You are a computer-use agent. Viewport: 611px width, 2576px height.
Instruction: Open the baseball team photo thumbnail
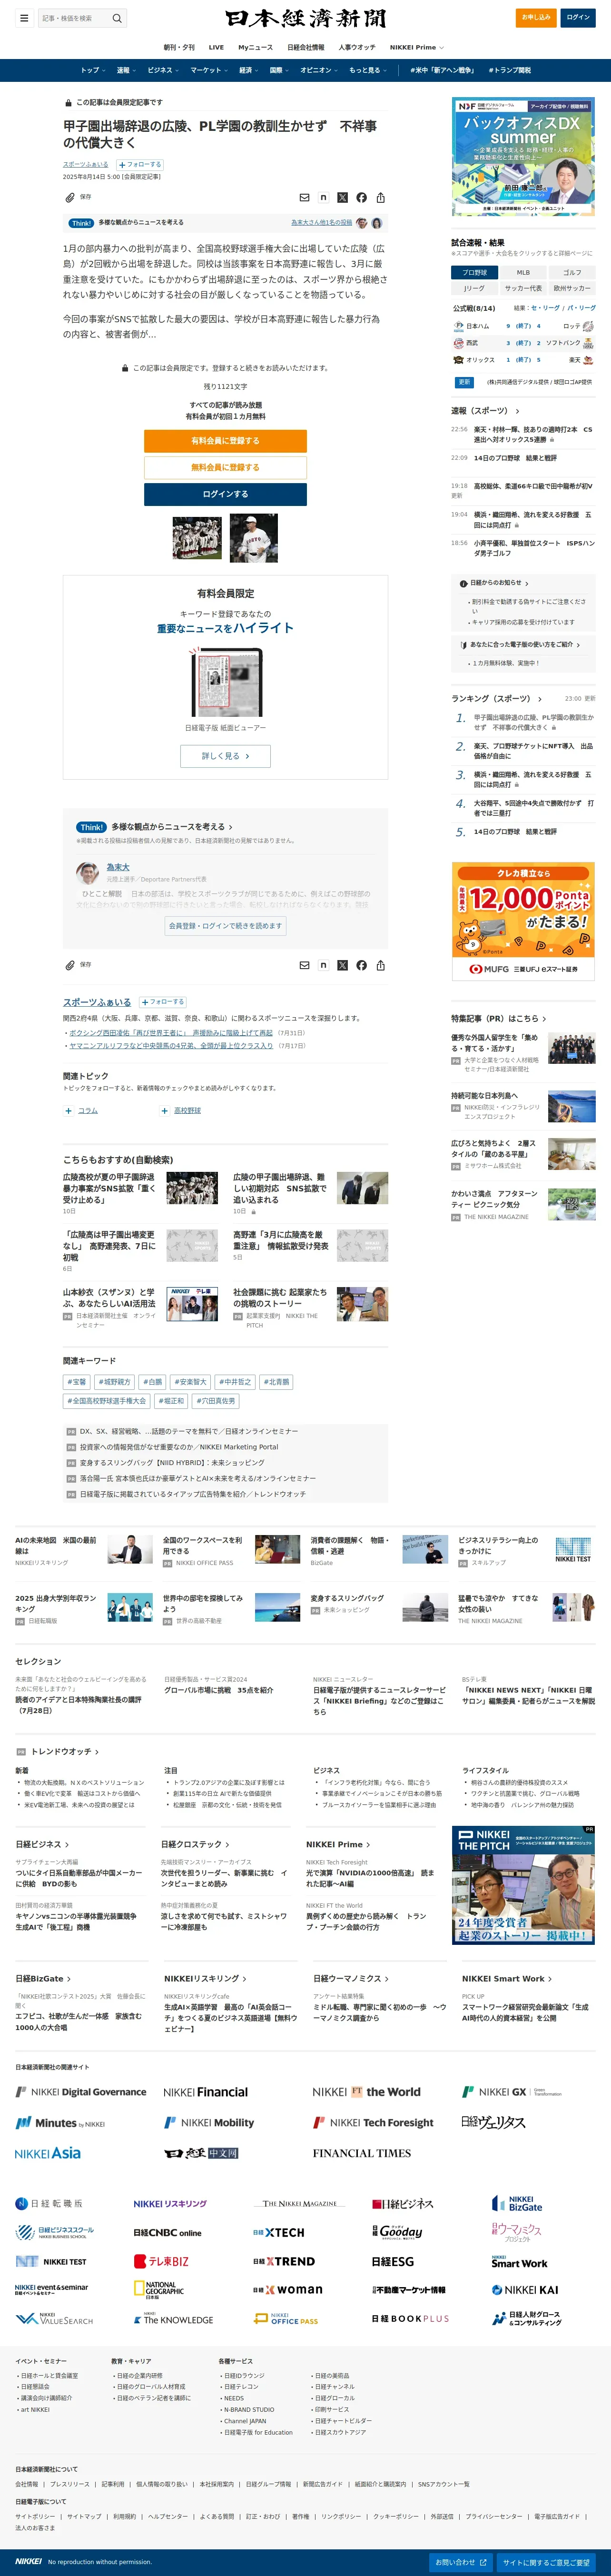(197, 538)
